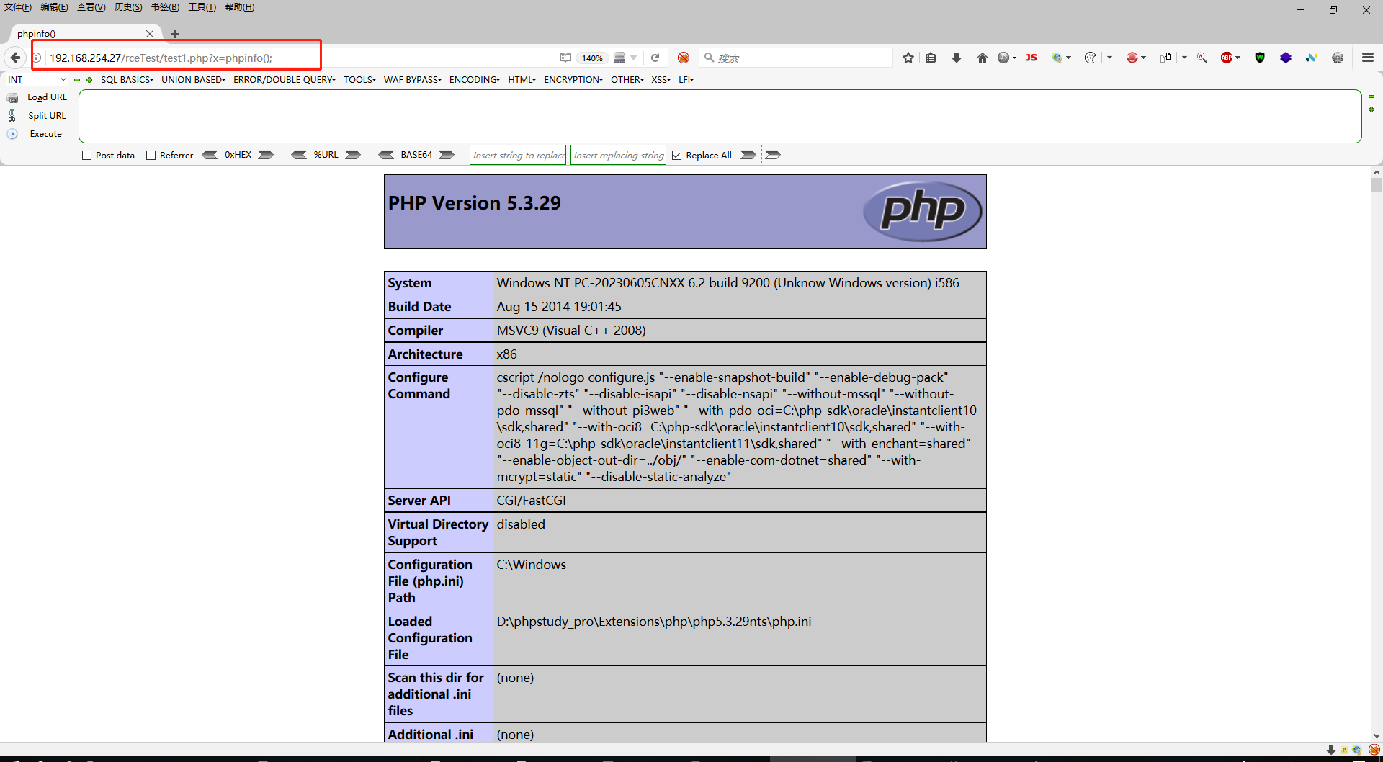Click the 0xHEX encode right arrow
This screenshot has height=762, width=1383.
[x=266, y=155]
